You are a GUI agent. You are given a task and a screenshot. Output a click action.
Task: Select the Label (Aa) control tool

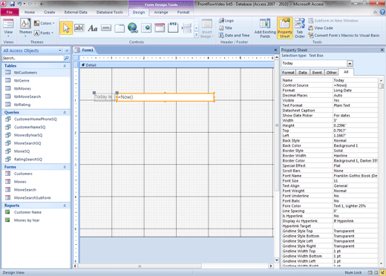click(93, 28)
